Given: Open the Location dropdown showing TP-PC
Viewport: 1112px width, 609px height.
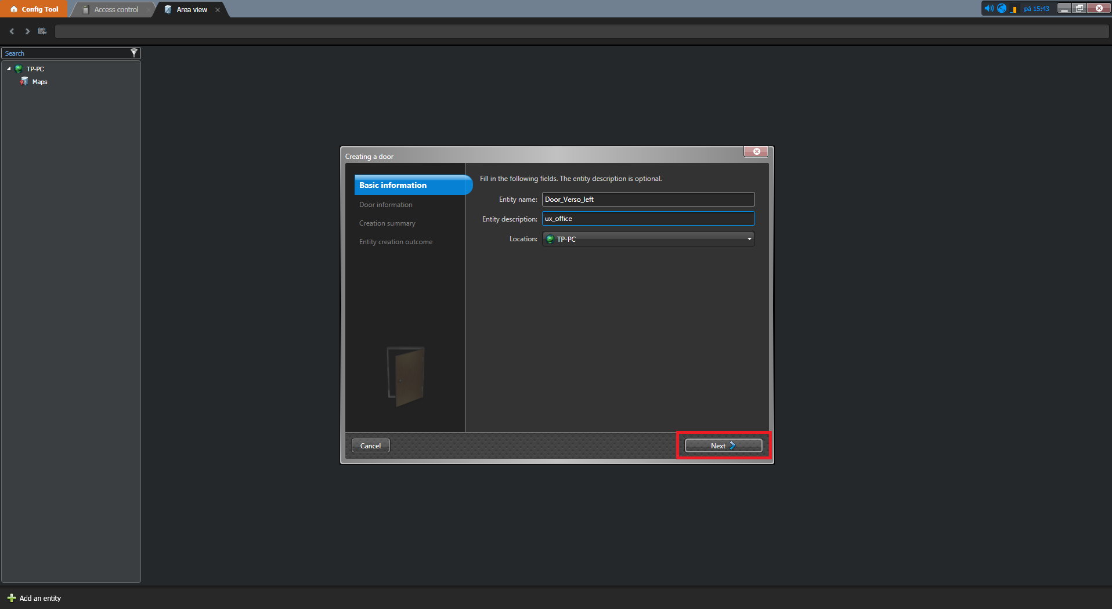Looking at the screenshot, I should pos(648,239).
